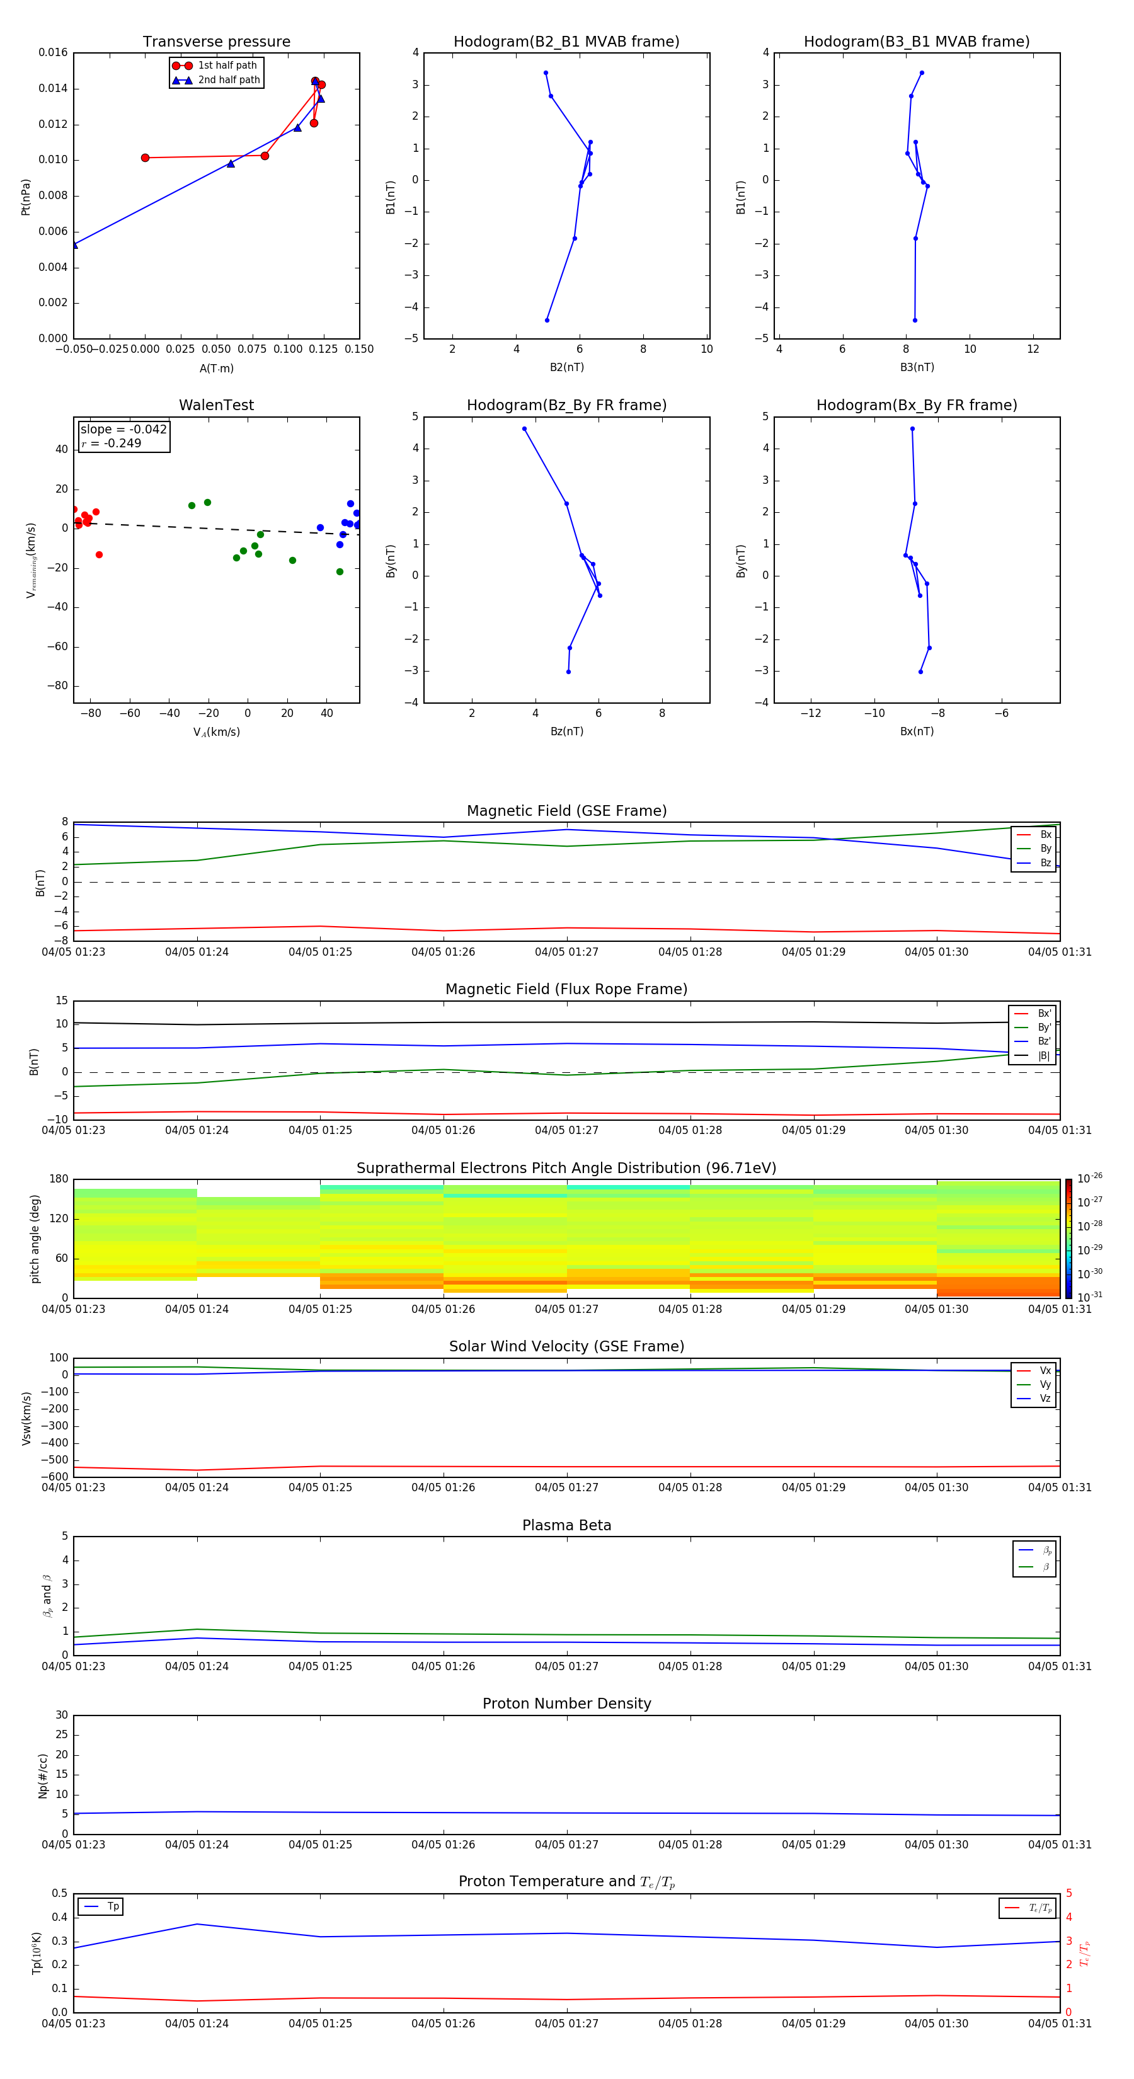
Task: Click the pitch angle color bar
Action: point(1068,1238)
